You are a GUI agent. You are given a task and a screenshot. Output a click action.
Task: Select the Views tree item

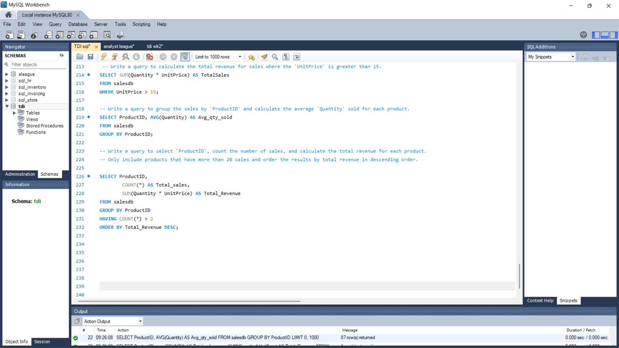pyautogui.click(x=32, y=119)
